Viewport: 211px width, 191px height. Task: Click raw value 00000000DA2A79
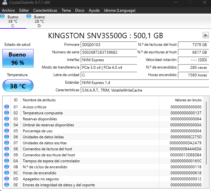coord(185,143)
